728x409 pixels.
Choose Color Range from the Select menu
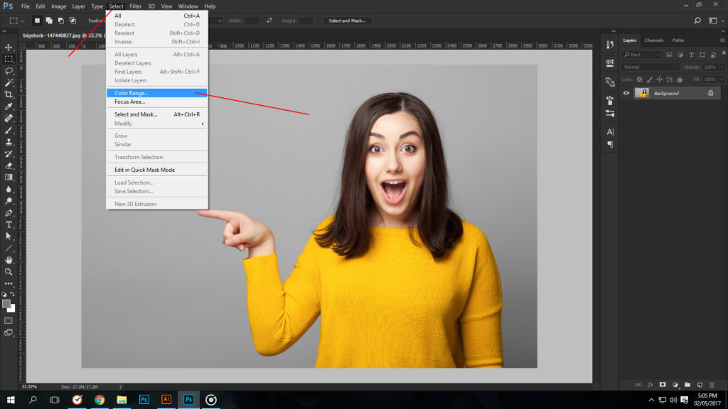[x=132, y=93]
